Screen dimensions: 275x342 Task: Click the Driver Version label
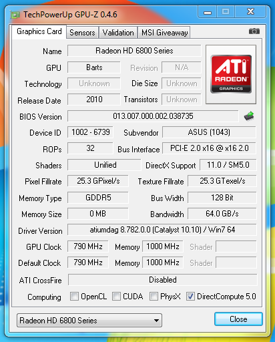pos(40,231)
